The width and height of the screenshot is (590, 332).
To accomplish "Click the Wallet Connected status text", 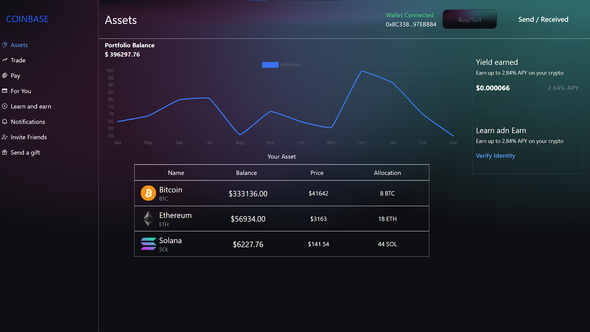I will tap(410, 15).
